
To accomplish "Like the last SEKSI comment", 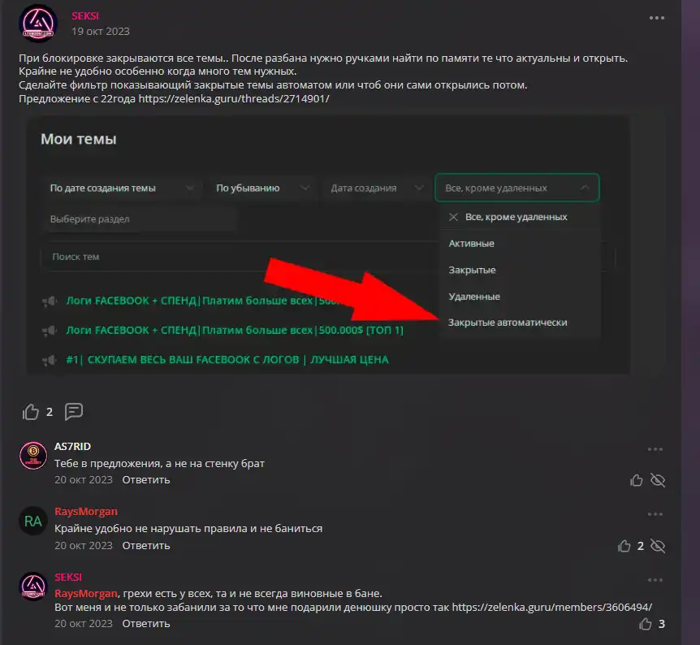I will (x=646, y=624).
